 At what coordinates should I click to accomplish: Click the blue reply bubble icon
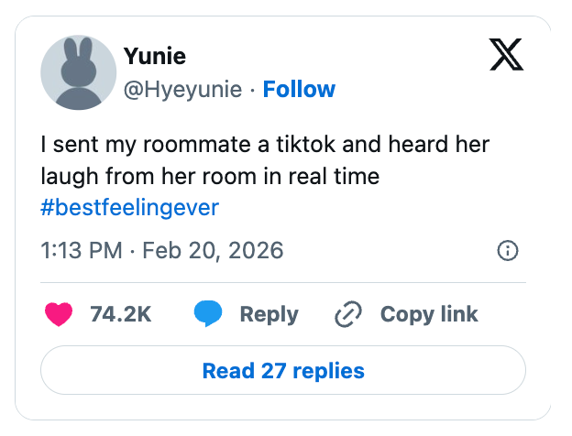click(x=208, y=314)
